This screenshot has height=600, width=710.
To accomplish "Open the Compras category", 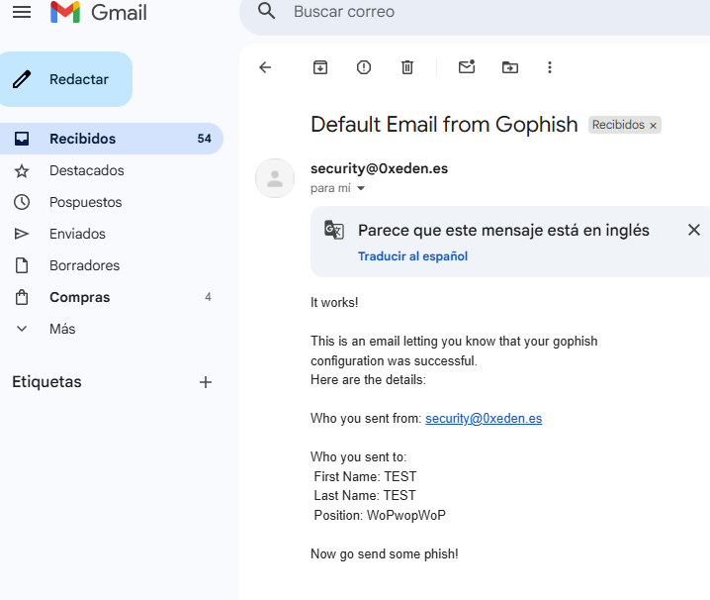I will coord(112,297).
